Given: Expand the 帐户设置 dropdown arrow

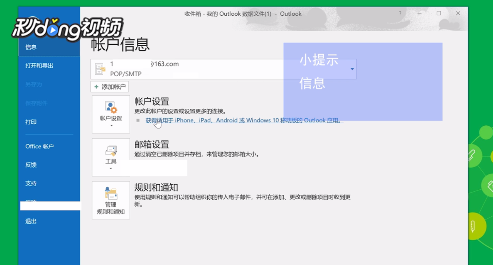Looking at the screenshot, I should coord(111,126).
